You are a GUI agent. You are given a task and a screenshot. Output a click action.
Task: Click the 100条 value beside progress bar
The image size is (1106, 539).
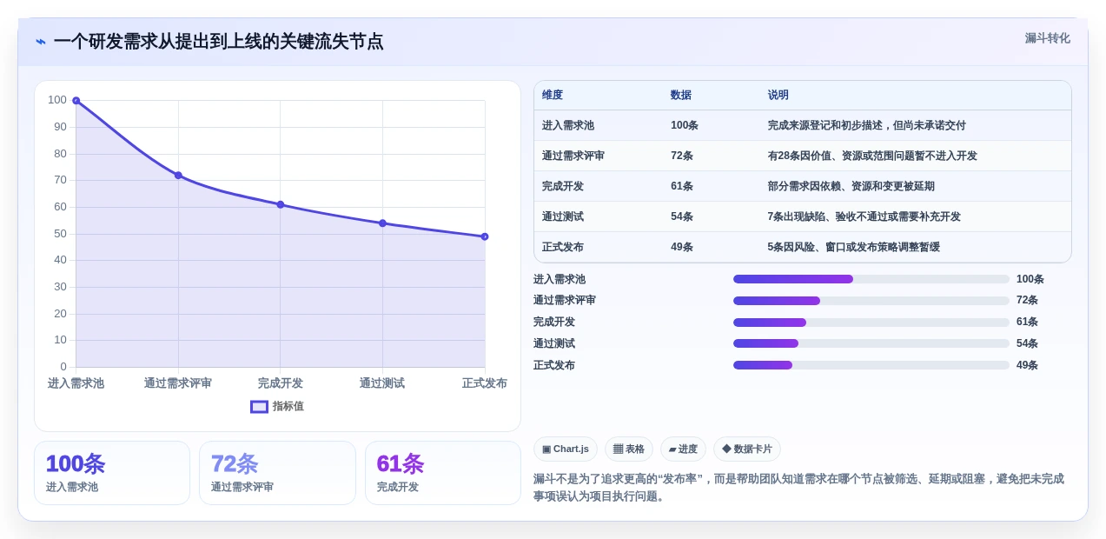pos(1030,279)
